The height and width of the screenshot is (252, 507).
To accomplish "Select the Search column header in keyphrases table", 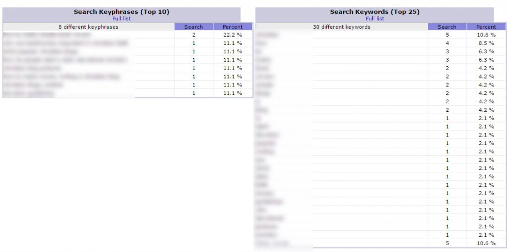I will pyautogui.click(x=194, y=27).
